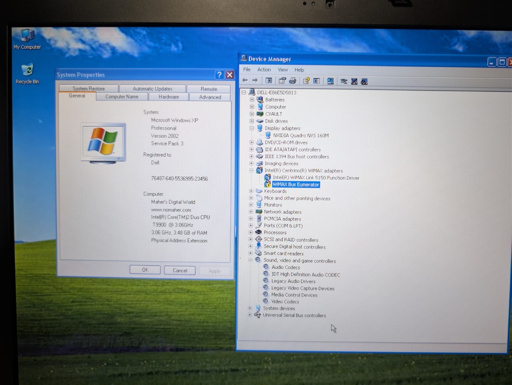Collapse the DELL-E86E5D5813 root node
The image size is (512, 385).
[244, 92]
